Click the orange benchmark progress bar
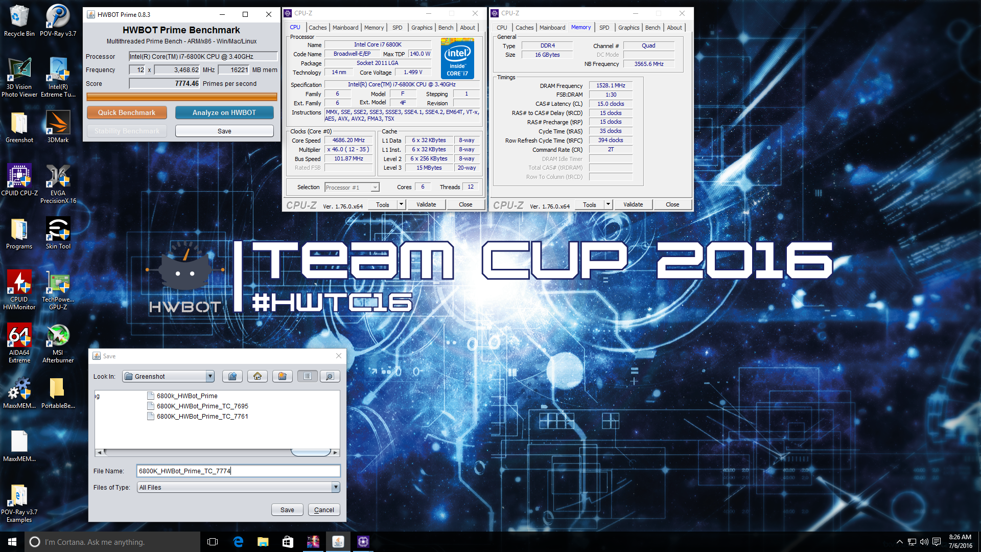 pos(182,97)
